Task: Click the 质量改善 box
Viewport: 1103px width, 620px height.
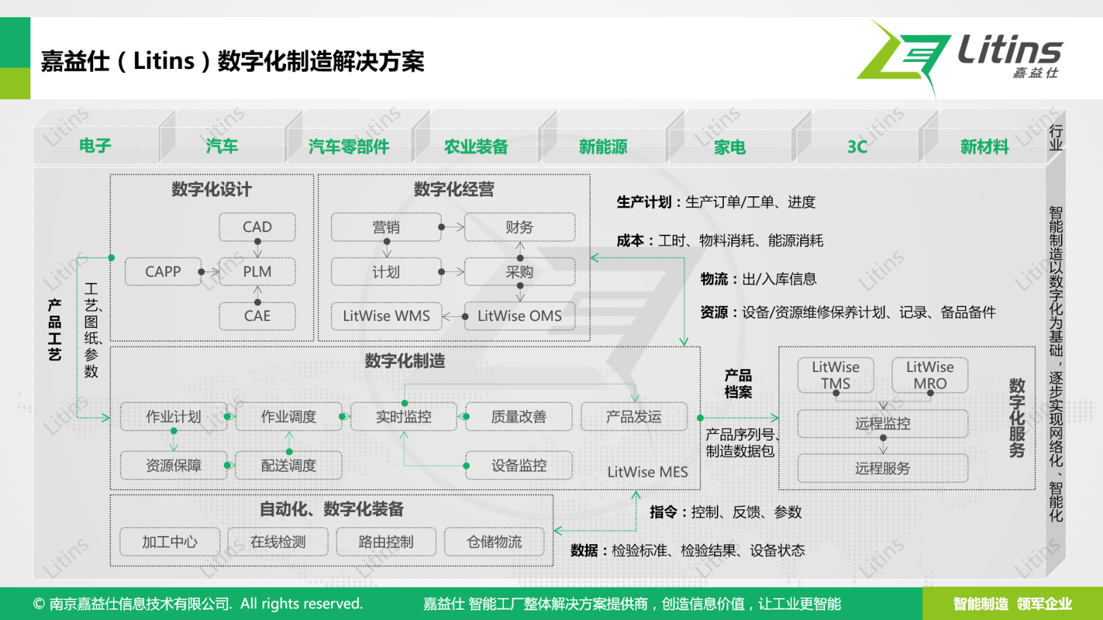Action: pyautogui.click(x=519, y=416)
